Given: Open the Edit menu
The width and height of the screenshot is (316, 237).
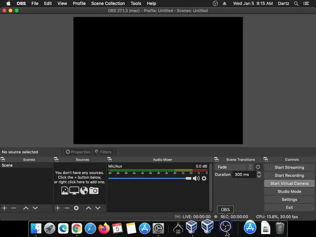Looking at the screenshot, I should pyautogui.click(x=48, y=3).
